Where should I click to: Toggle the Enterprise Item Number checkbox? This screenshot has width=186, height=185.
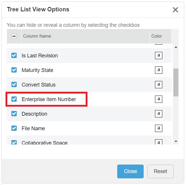(14, 99)
